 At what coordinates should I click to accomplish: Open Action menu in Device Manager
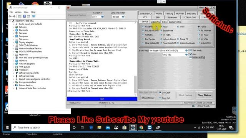[x=18, y=12]
